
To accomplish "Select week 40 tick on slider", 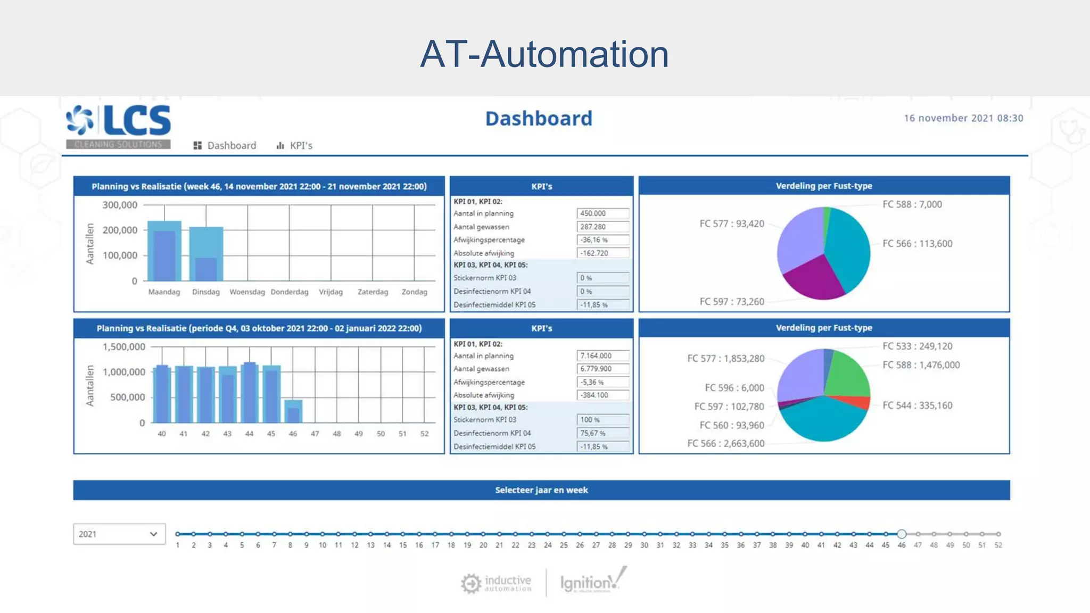I will [x=805, y=534].
